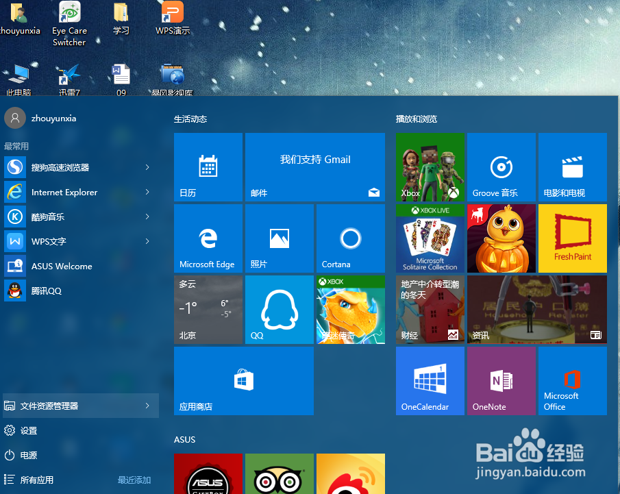Launch the QQ penguin tile
The height and width of the screenshot is (494, 620).
[x=279, y=310]
